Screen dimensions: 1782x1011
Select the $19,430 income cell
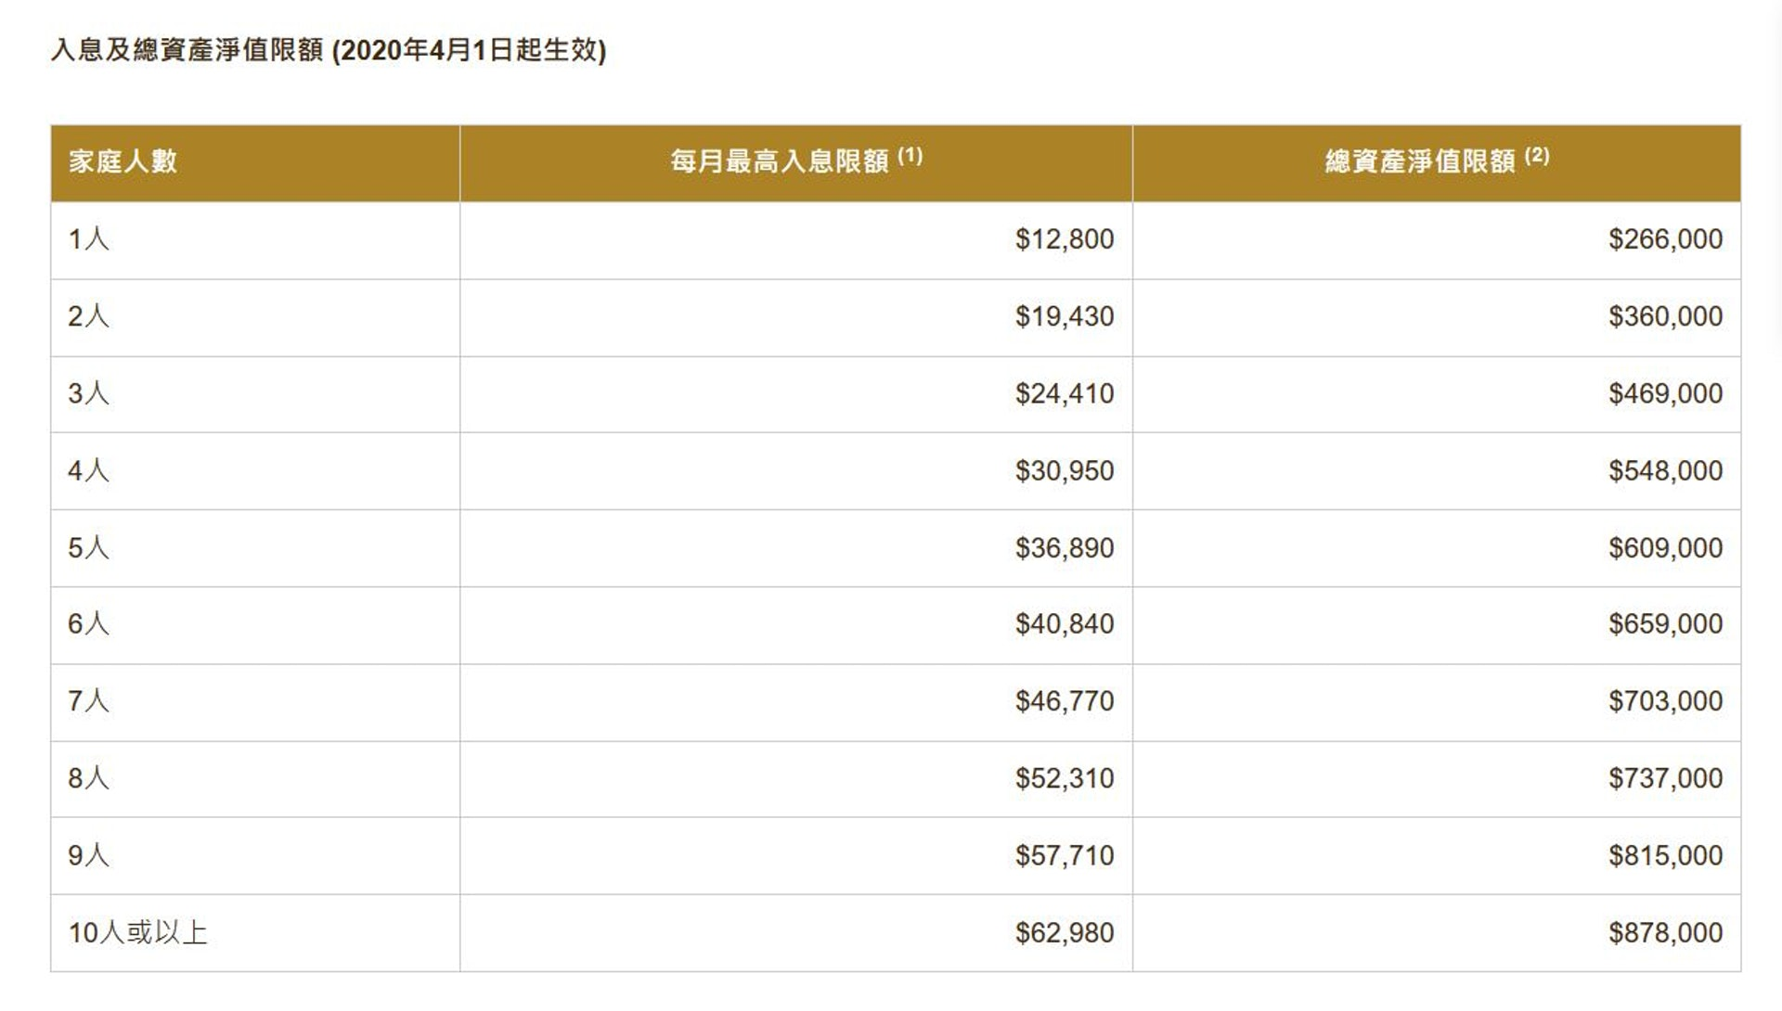coord(1065,316)
